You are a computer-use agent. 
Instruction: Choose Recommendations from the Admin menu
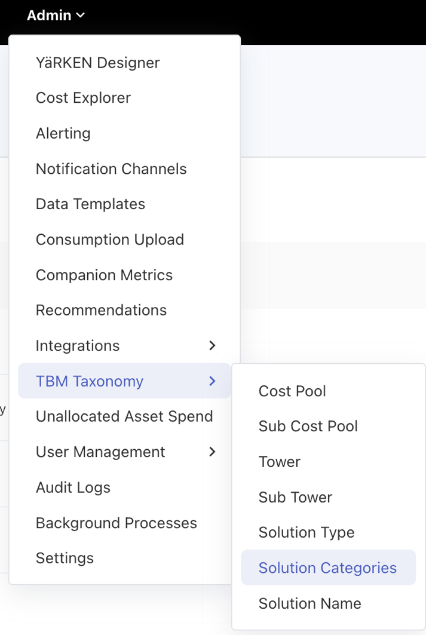click(101, 311)
